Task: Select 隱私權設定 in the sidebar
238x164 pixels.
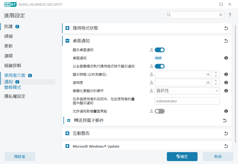Action: pos(15,96)
